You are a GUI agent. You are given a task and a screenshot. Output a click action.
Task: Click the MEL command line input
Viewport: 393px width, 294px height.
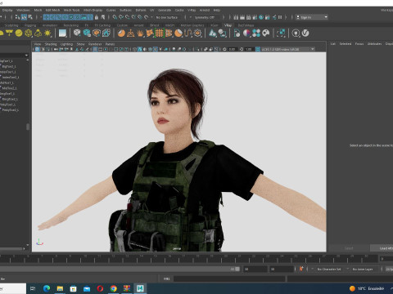click(x=229, y=278)
